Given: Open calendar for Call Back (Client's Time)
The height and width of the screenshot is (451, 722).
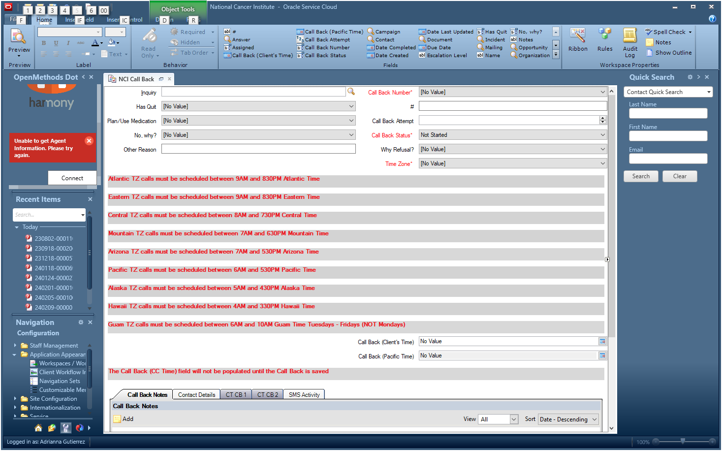Looking at the screenshot, I should 602,341.
